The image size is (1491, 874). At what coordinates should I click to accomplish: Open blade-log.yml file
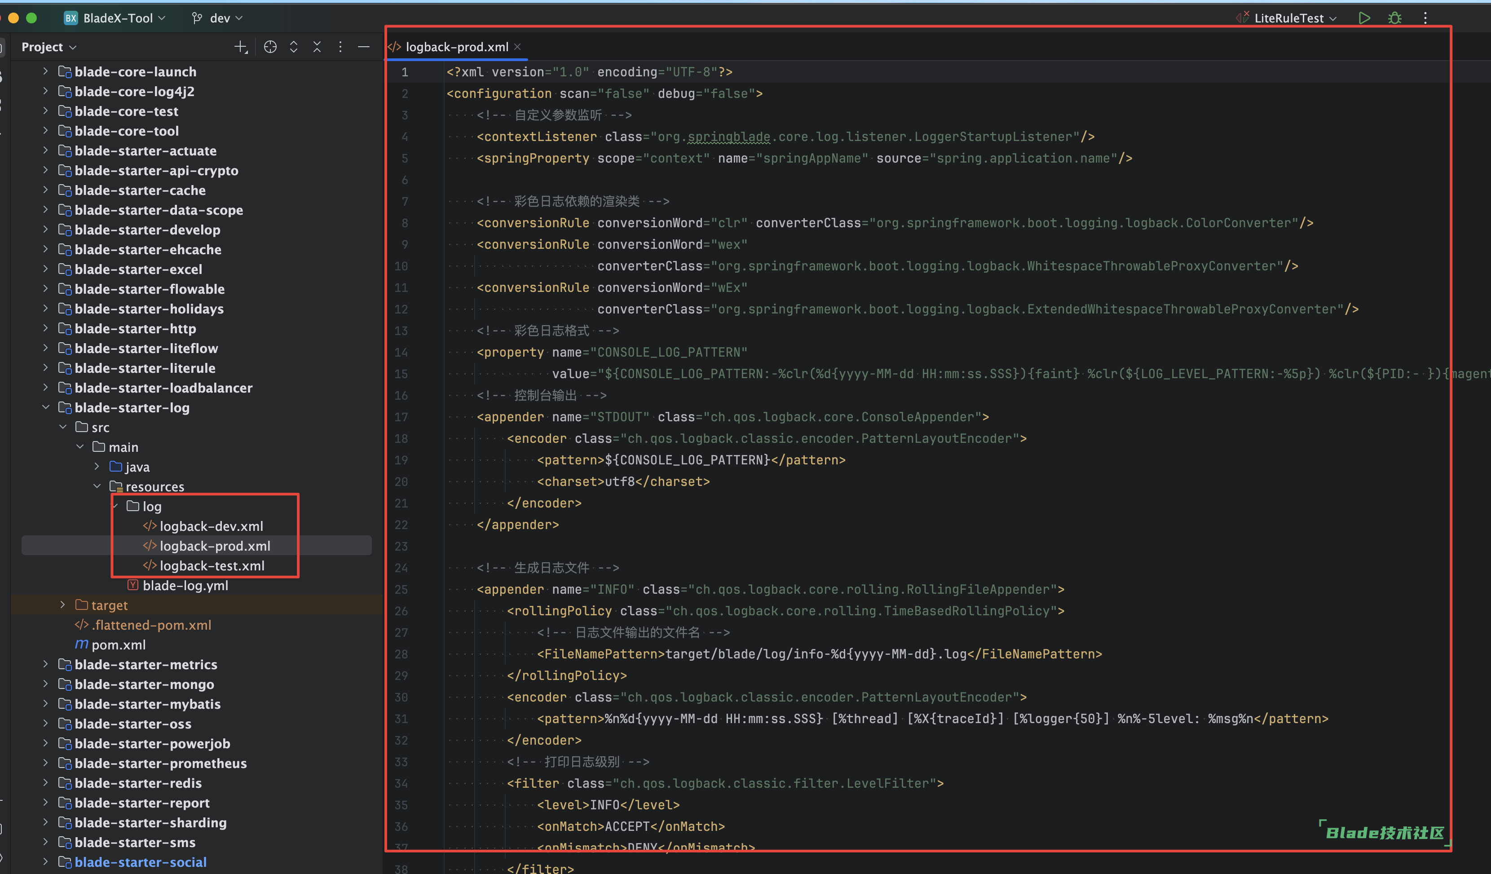pyautogui.click(x=185, y=585)
